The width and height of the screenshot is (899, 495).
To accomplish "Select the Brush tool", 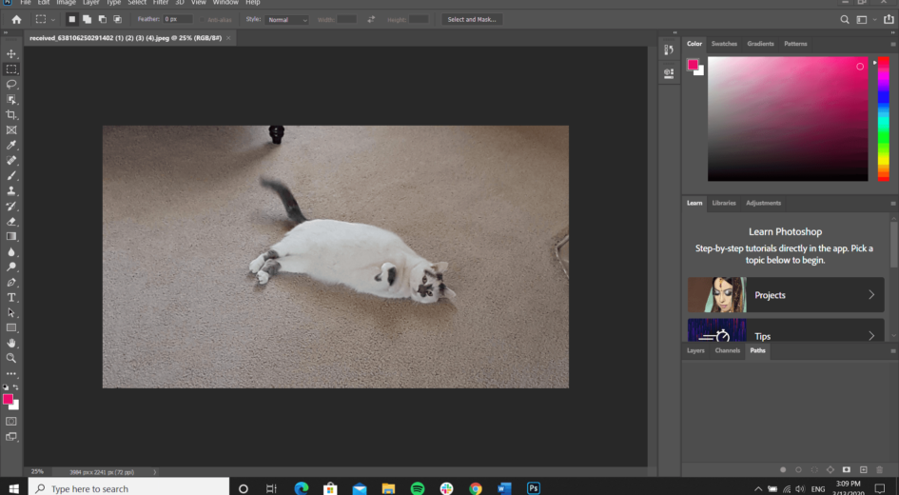I will [10, 175].
